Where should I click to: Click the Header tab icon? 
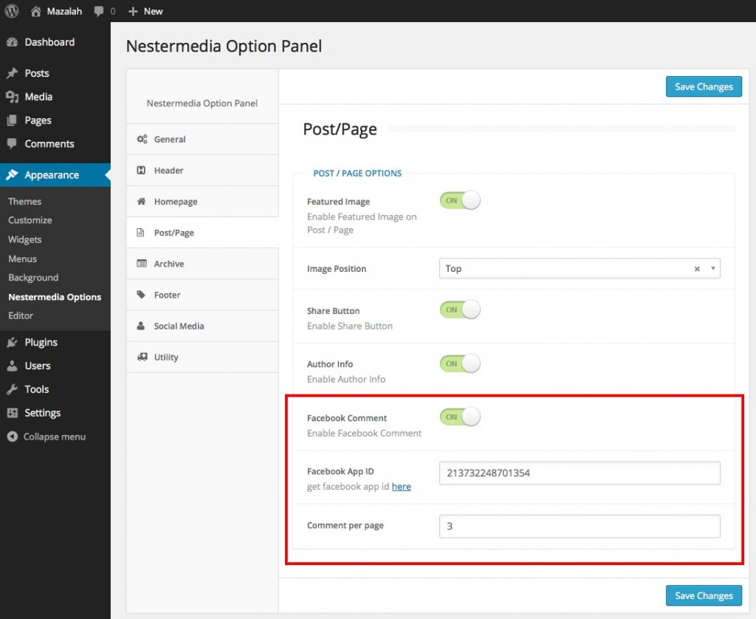[x=141, y=171]
